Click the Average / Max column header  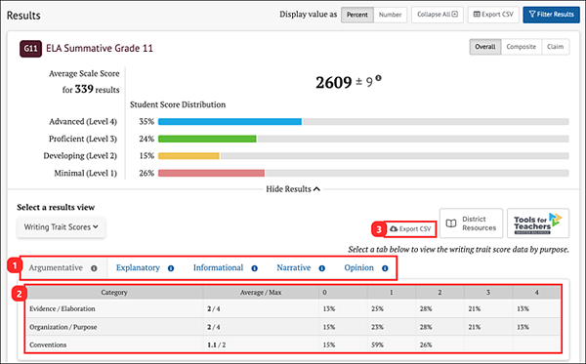tap(261, 293)
